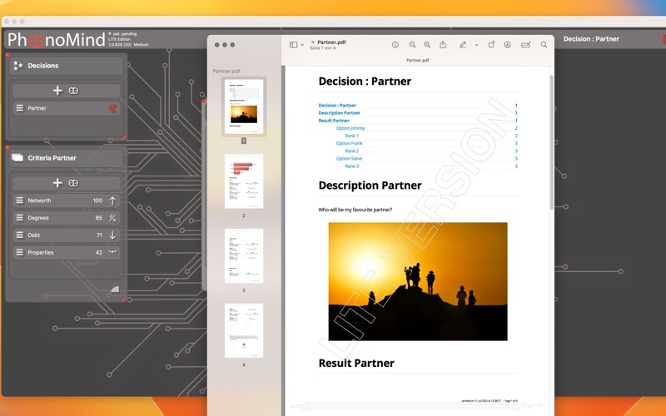Click the Decisions panel stars icon

[17, 66]
